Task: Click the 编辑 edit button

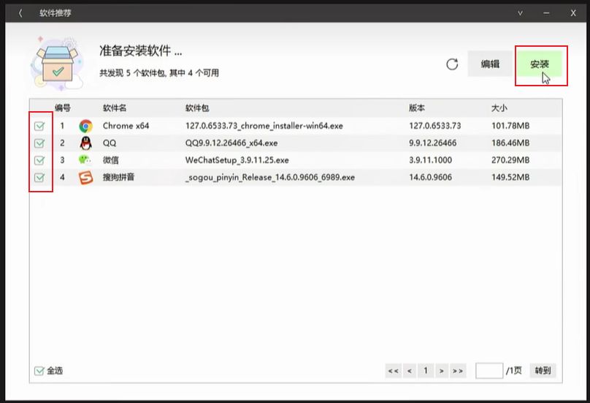Action: (x=490, y=64)
